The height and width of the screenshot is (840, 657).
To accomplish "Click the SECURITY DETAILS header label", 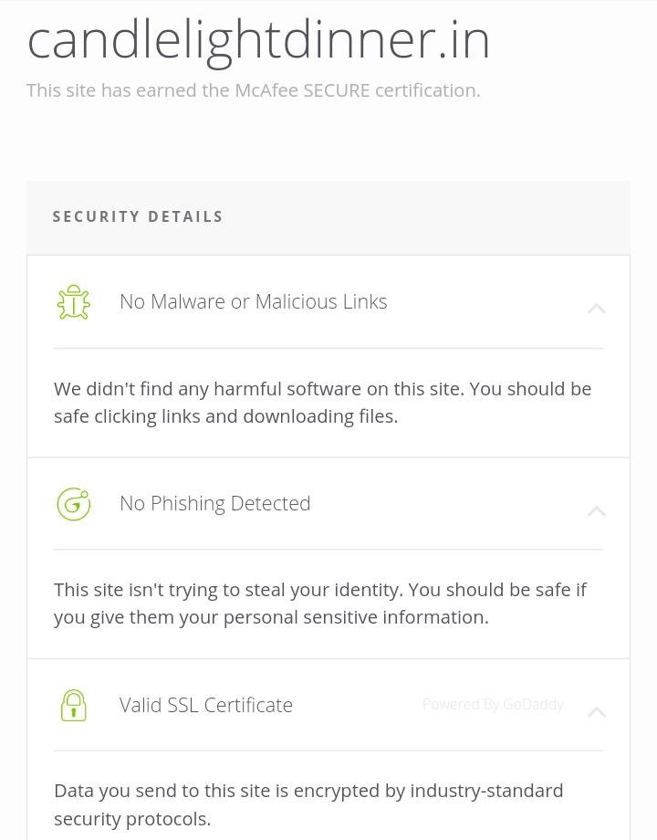I will coord(138,216).
